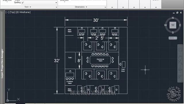Open the Dimension tool flyout arrow
Viewport: 184px width, 104px height.
point(64,2)
